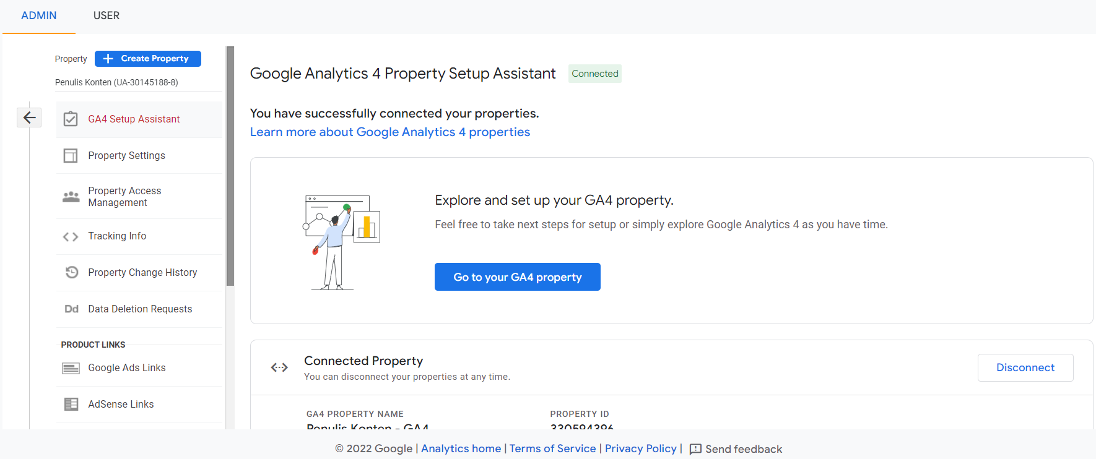Image resolution: width=1096 pixels, height=459 pixels.
Task: Click the Create Property button
Action: coord(148,59)
